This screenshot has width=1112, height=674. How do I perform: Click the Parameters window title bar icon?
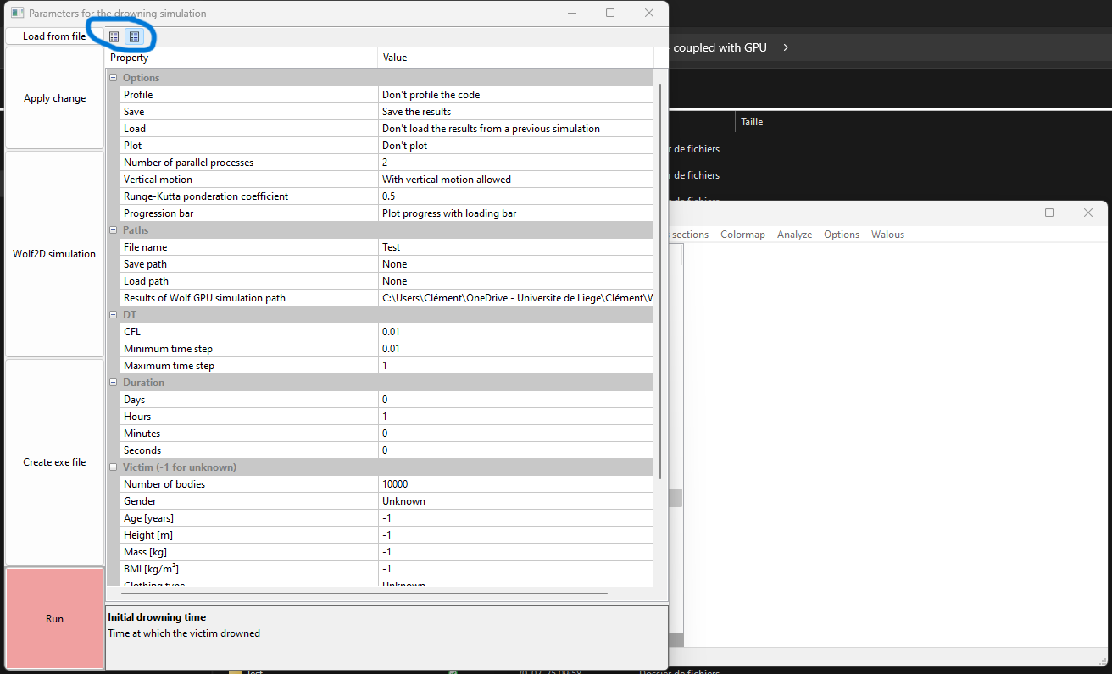click(16, 14)
